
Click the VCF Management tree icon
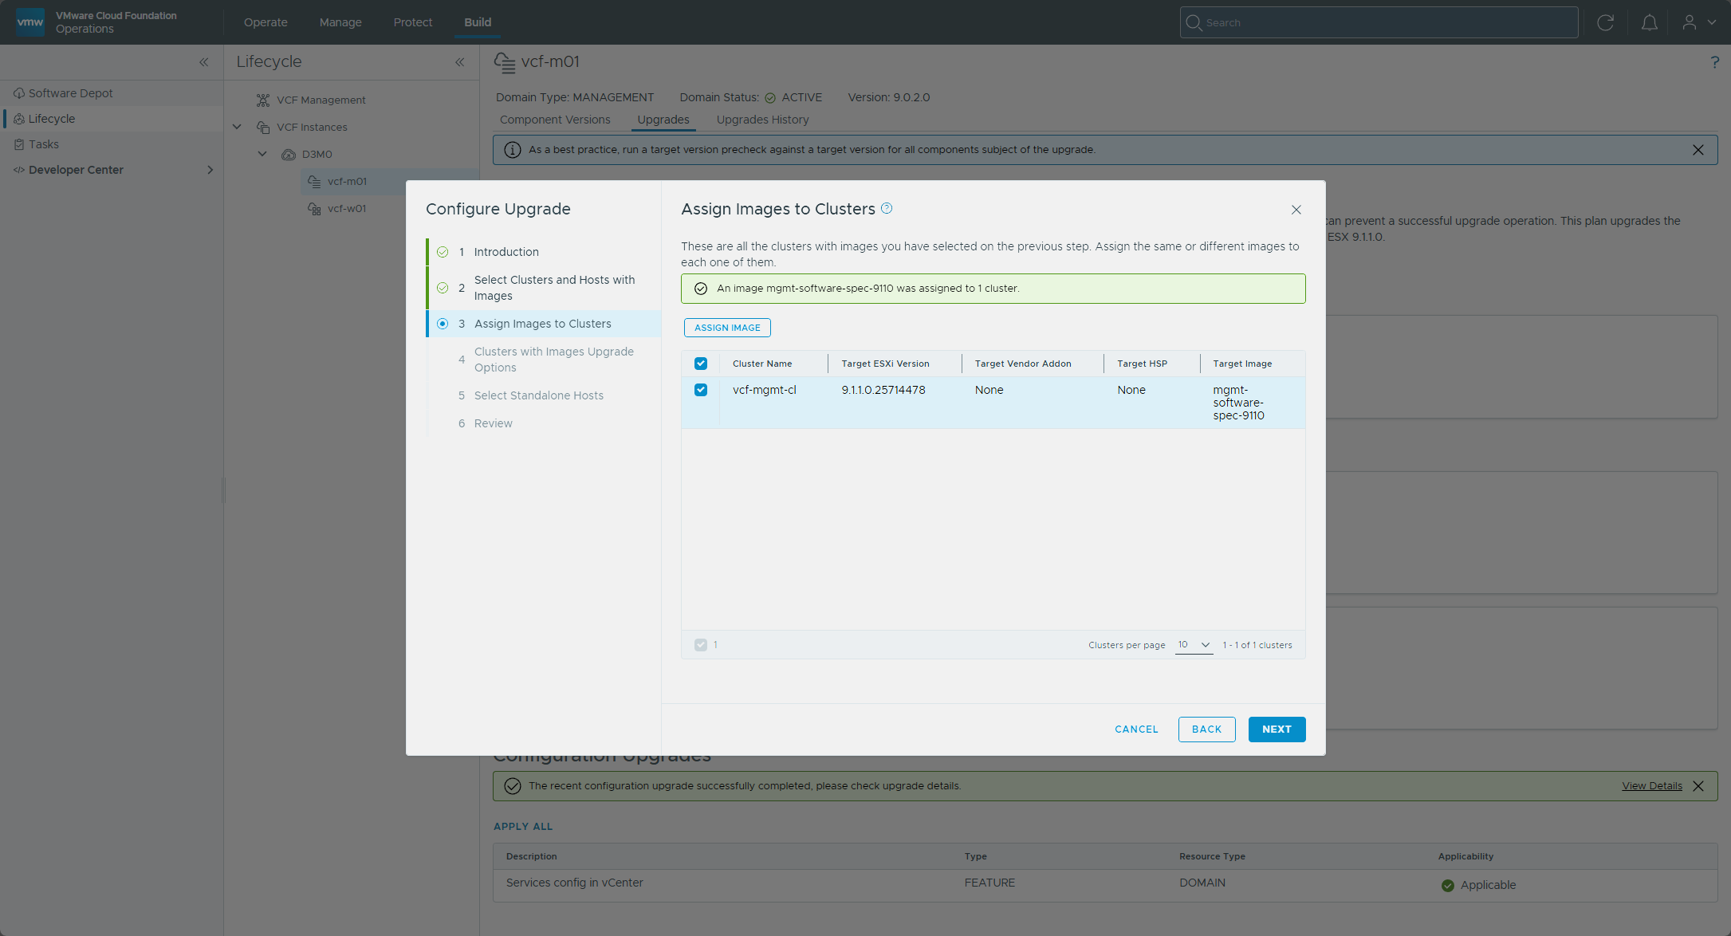pyautogui.click(x=262, y=100)
